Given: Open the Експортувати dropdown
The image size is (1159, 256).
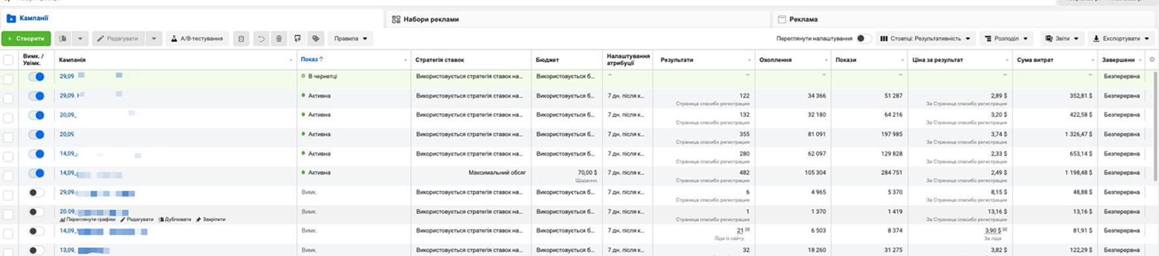Looking at the screenshot, I should pyautogui.click(x=1121, y=38).
